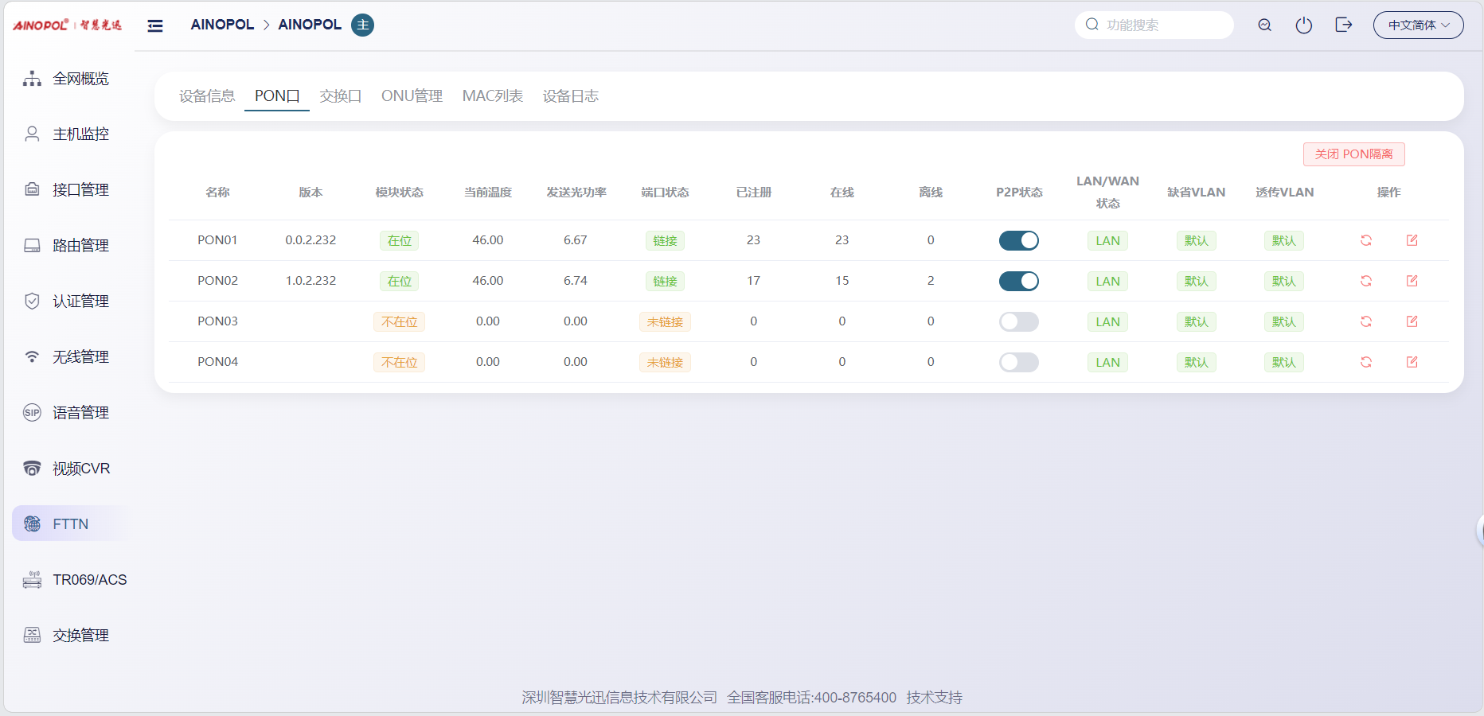
Task: Open the MAC列表 tab
Action: (492, 96)
